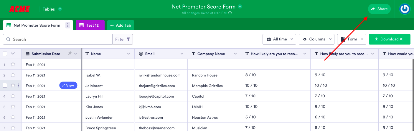
Task: Star the Kim Jones submission row
Action: click(x=13, y=107)
